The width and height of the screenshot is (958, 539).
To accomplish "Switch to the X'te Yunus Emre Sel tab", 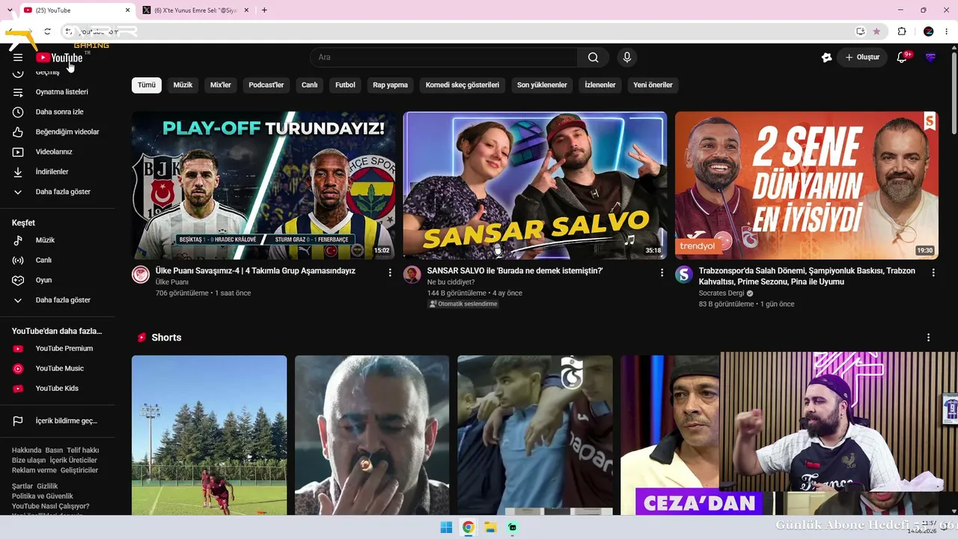I will tap(196, 10).
